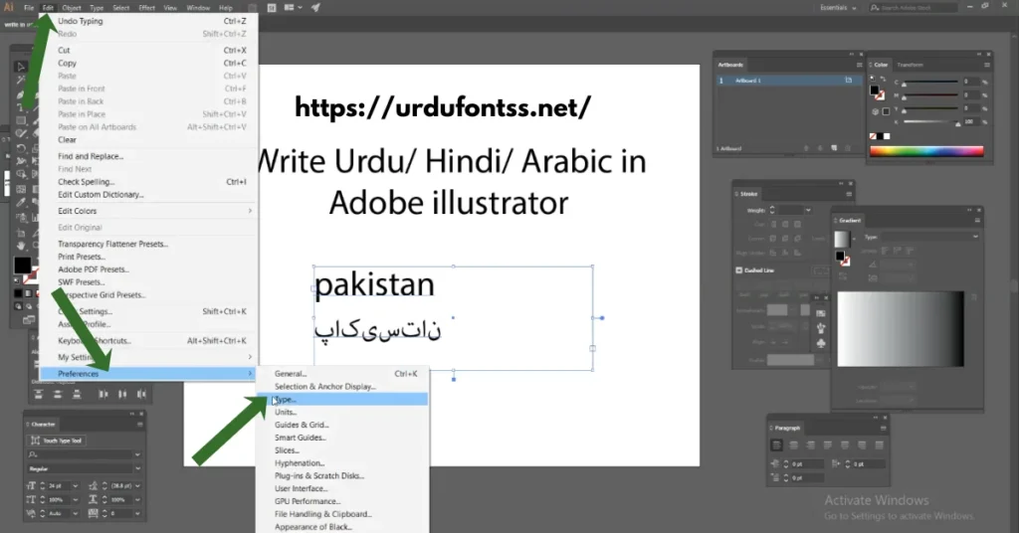Image resolution: width=1019 pixels, height=533 pixels.
Task: Open the Artboards panel menu icon
Action: [x=859, y=65]
